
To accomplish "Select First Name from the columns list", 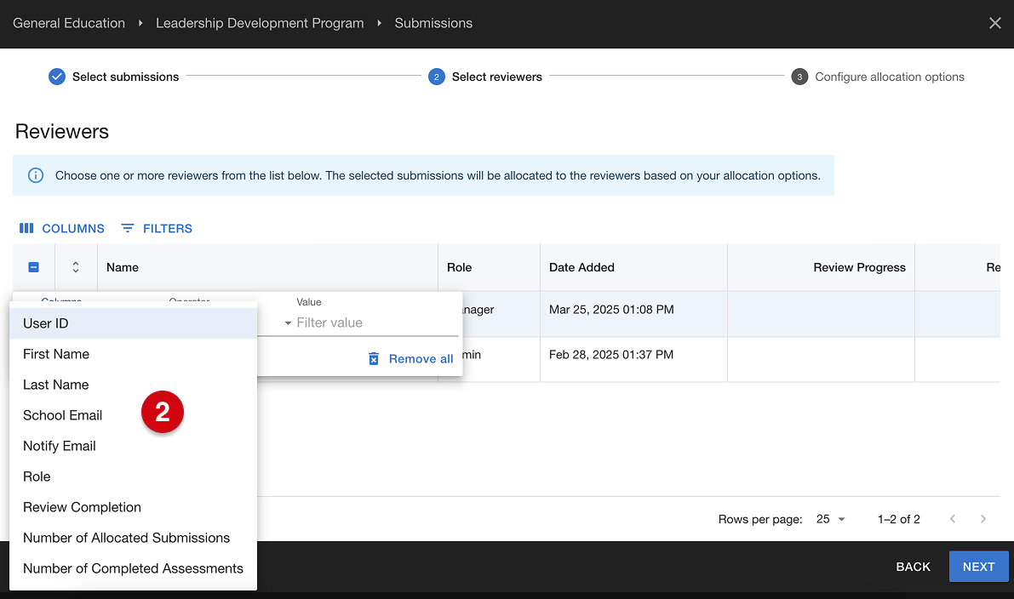I will [x=133, y=354].
